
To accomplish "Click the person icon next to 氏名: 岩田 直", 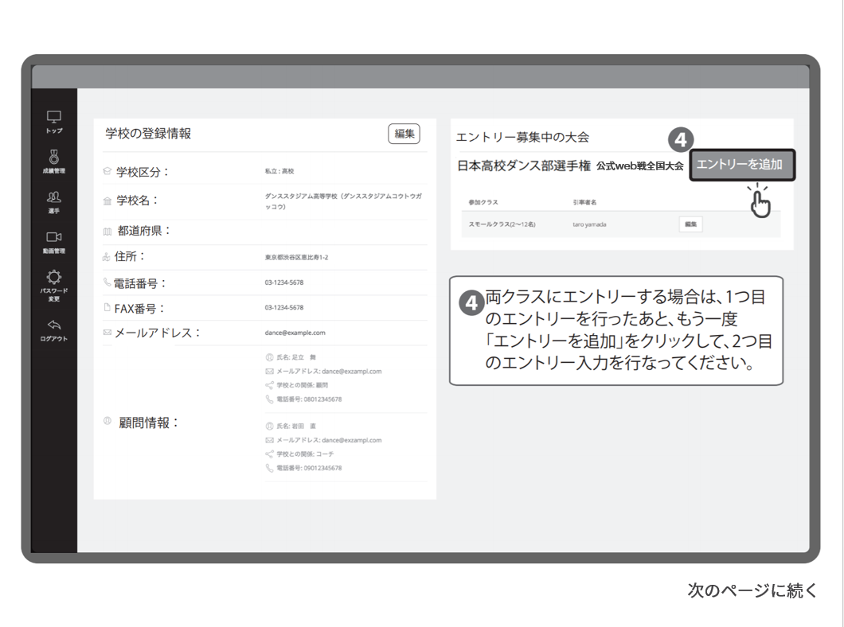I will [x=270, y=426].
